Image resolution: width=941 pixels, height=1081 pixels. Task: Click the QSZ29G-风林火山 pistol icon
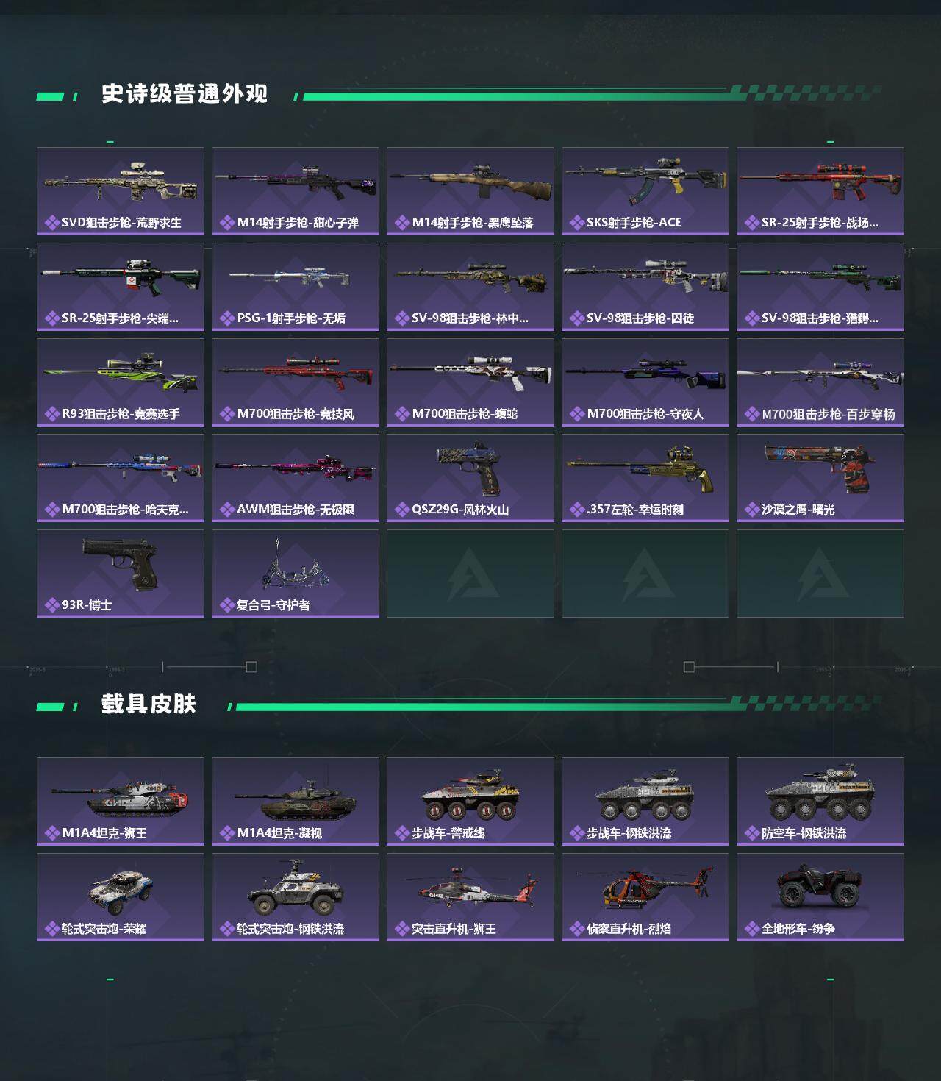(x=470, y=469)
